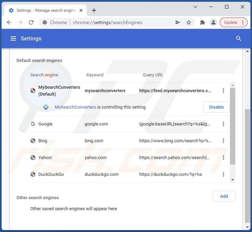This screenshot has height=232, width=252.
Task: Open the profile avatar menu
Action: [213, 22]
